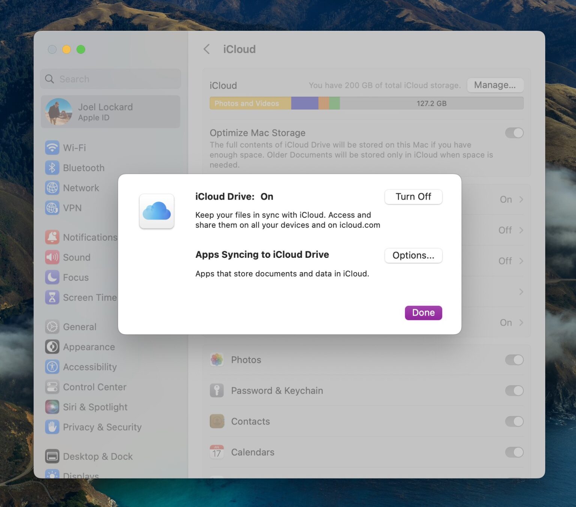Click the Calendars icon
The height and width of the screenshot is (507, 576).
pos(217,452)
